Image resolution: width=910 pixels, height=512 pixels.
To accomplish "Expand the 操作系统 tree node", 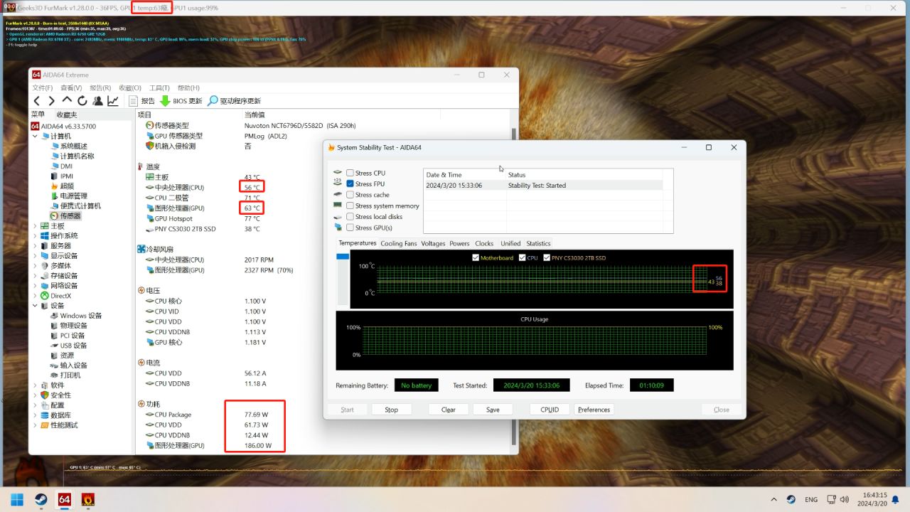I will click(x=35, y=235).
